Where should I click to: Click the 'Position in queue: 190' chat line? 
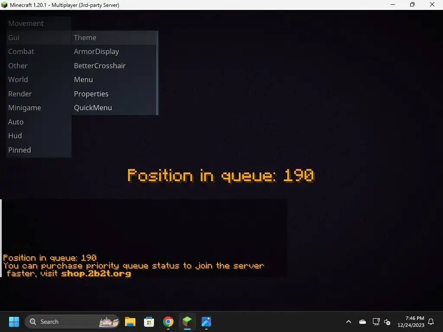(x=50, y=258)
